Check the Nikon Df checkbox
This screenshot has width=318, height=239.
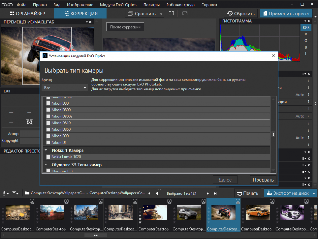click(x=48, y=143)
